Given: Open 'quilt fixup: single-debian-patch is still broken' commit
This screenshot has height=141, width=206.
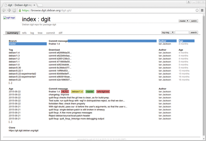Looking at the screenshot, I should pyautogui.click(x=77, y=110).
